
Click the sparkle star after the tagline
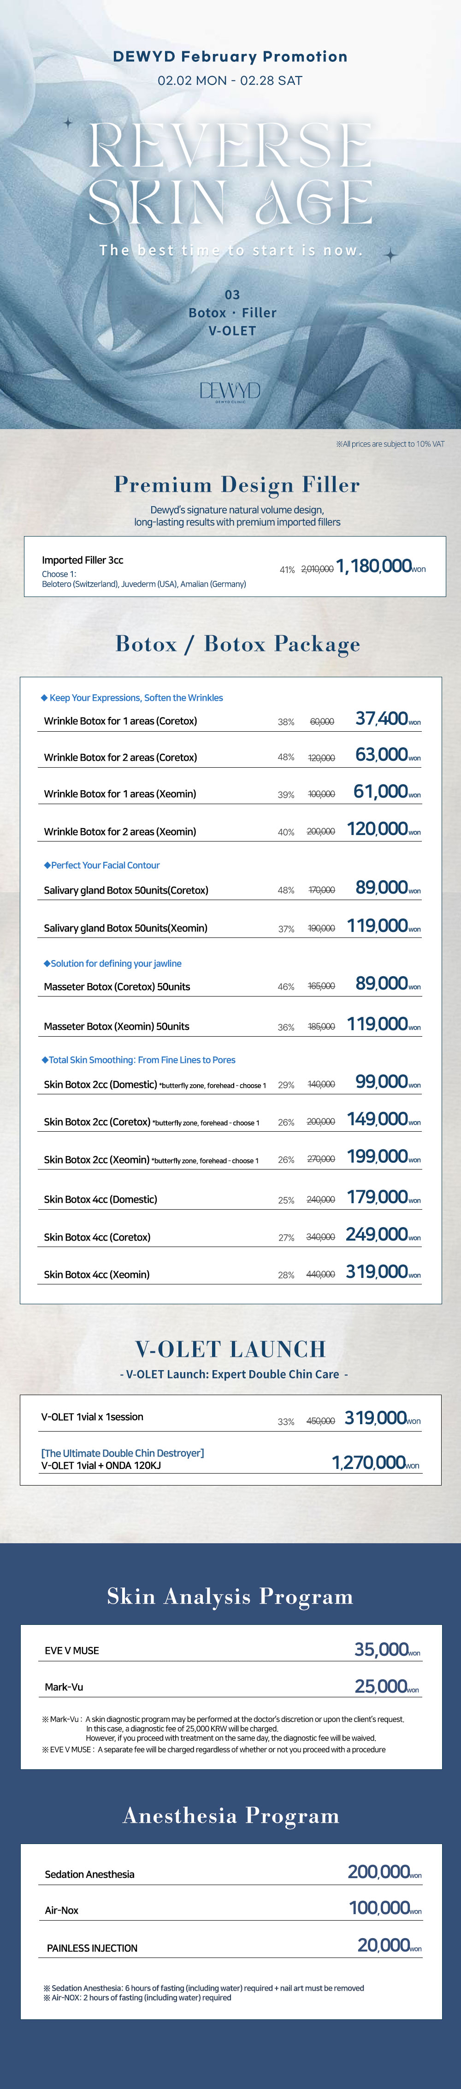pyautogui.click(x=390, y=255)
